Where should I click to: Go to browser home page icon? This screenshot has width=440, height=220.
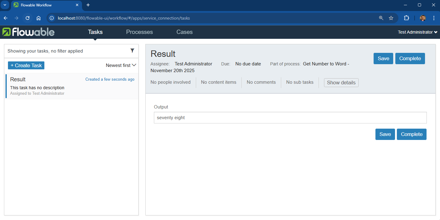pyautogui.click(x=39, y=18)
